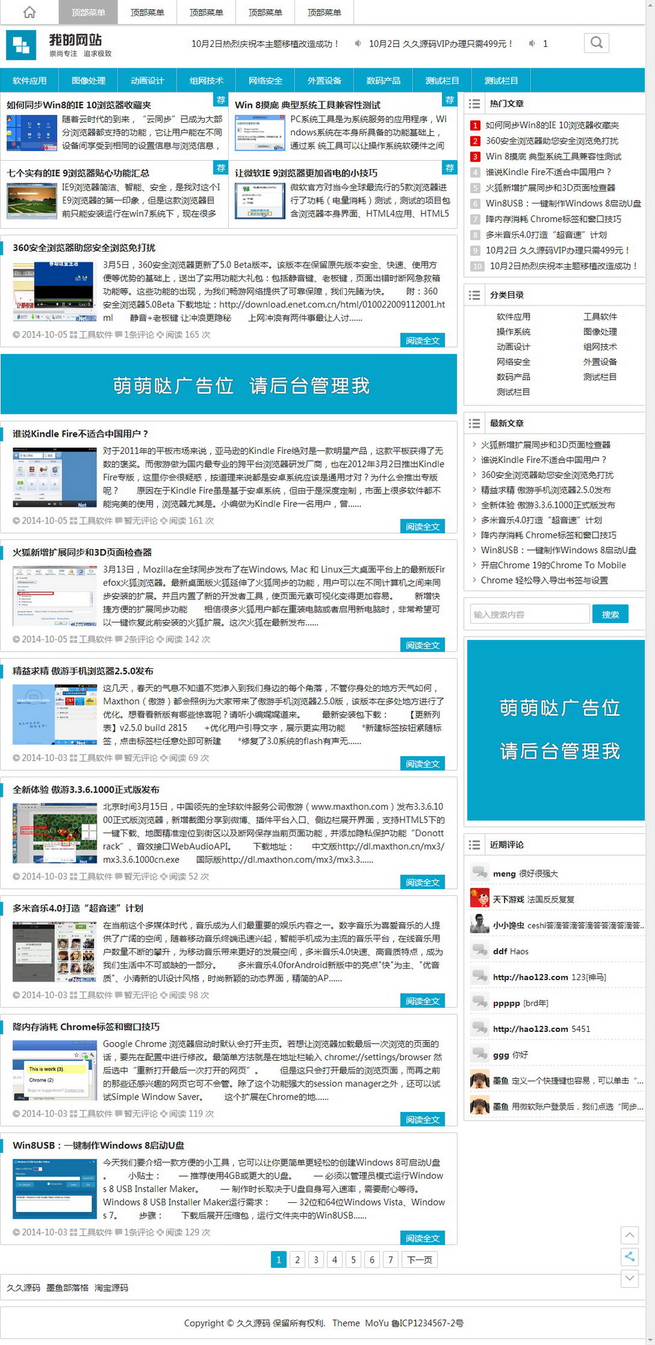Open 1条评论 under Win8USB article
655x1345 pixels.
tap(139, 1232)
